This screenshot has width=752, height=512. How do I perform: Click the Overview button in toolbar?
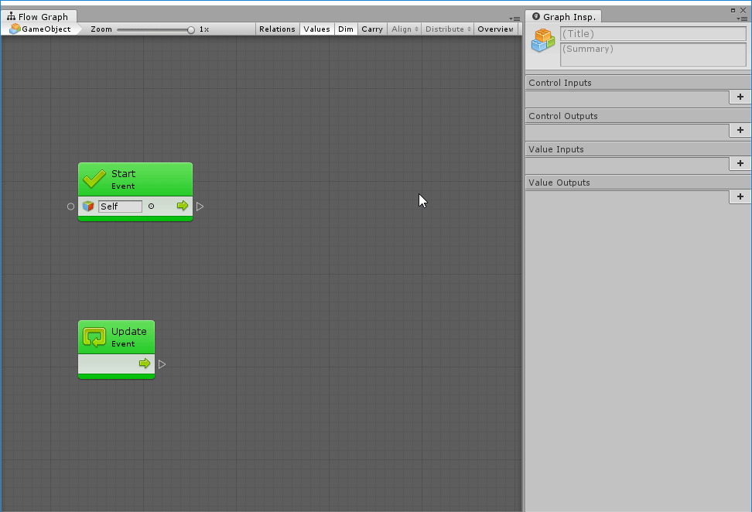point(495,29)
